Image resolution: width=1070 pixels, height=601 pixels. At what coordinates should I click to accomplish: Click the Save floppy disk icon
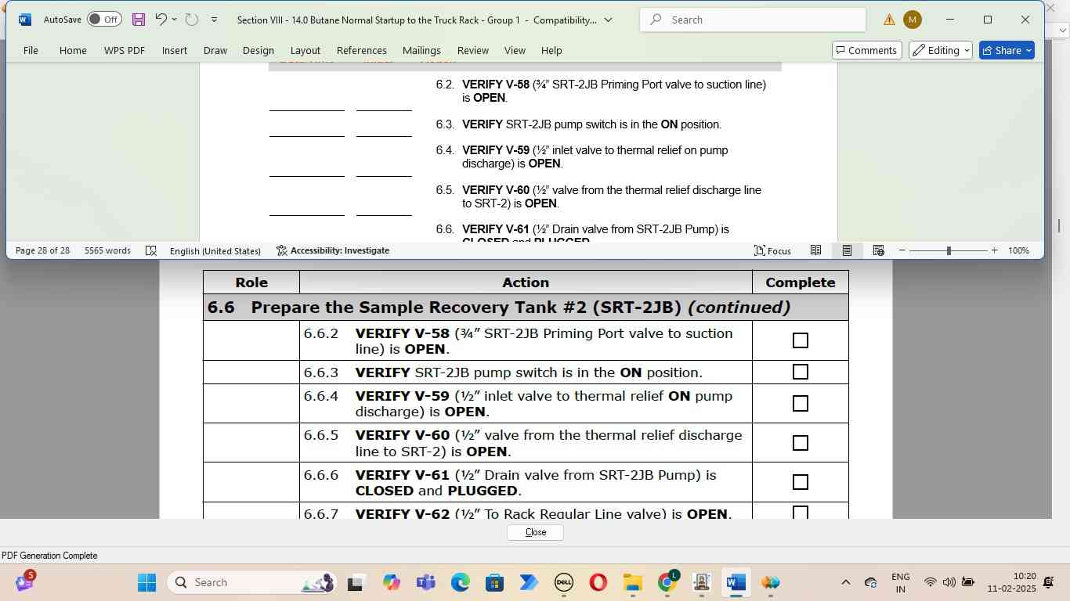point(139,20)
